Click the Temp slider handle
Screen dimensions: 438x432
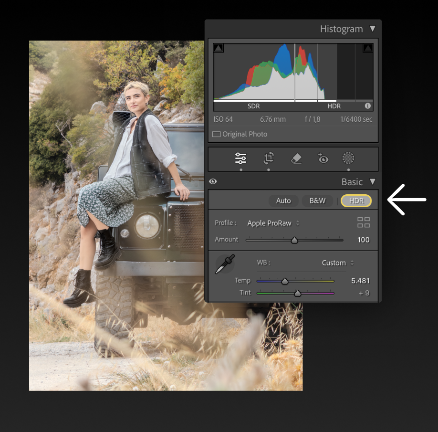click(285, 281)
